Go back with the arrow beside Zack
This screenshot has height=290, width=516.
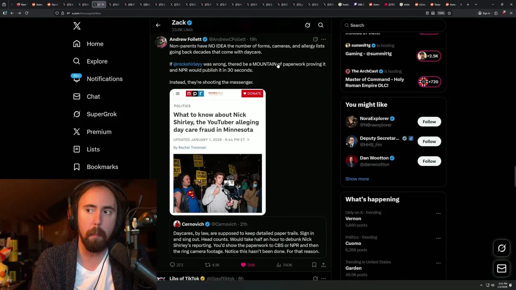[158, 25]
